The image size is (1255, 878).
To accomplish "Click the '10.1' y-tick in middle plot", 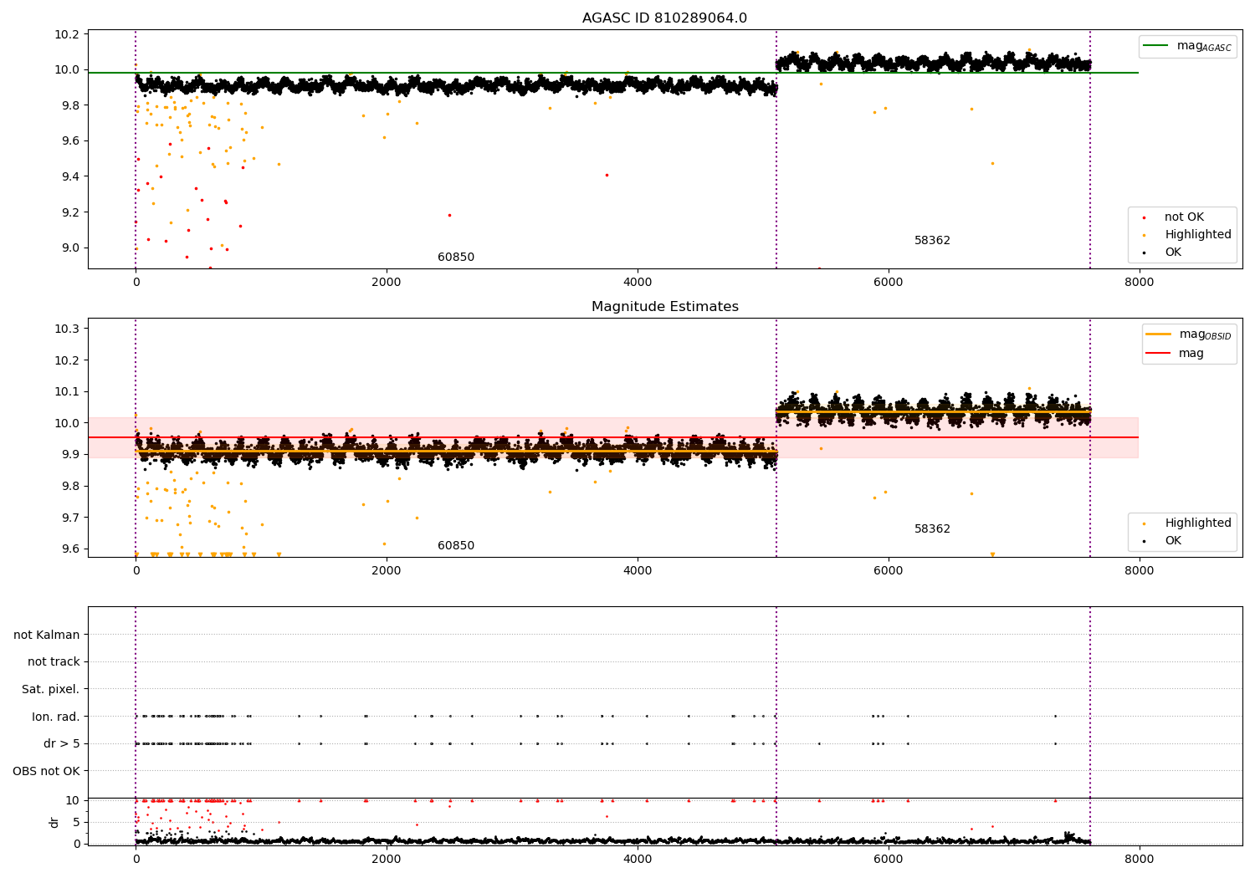I will tap(68, 391).
